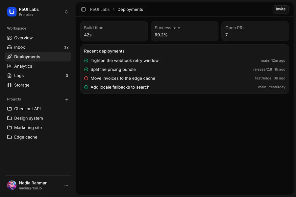Click the Edge cache folder icon
This screenshot has width=296, height=197.
(x=10, y=137)
